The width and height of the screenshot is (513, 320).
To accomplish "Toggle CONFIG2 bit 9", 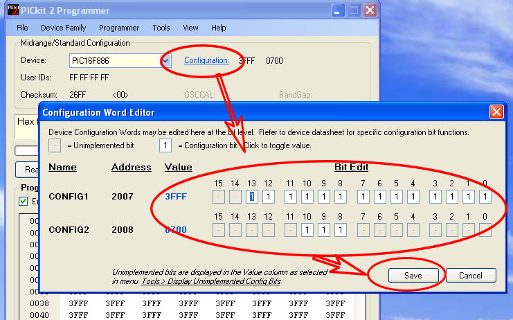I will pos(324,230).
